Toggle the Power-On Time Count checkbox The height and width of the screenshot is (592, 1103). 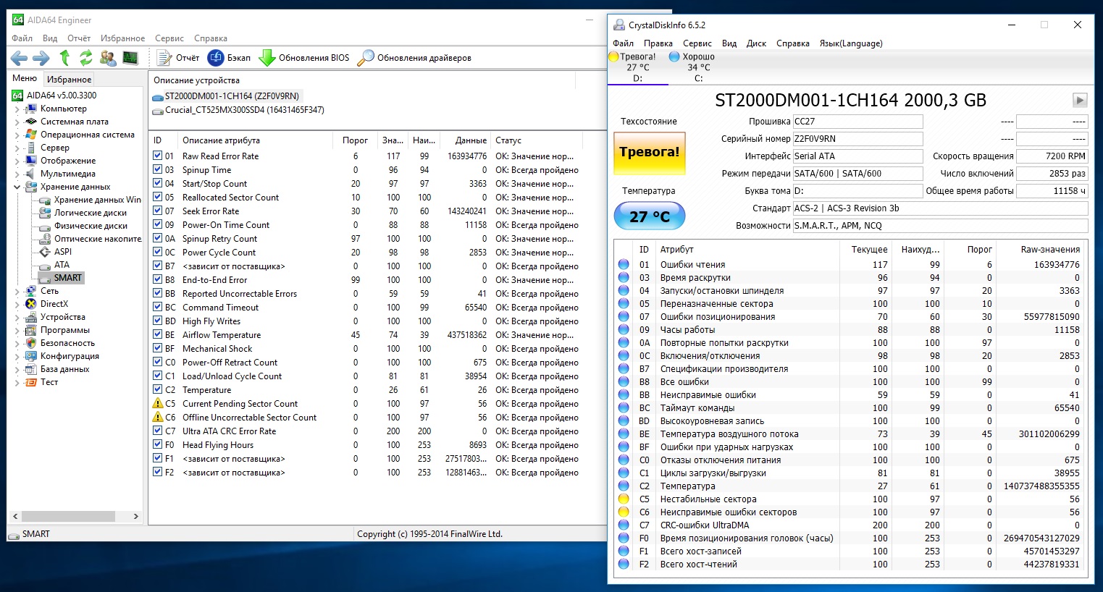(x=158, y=225)
